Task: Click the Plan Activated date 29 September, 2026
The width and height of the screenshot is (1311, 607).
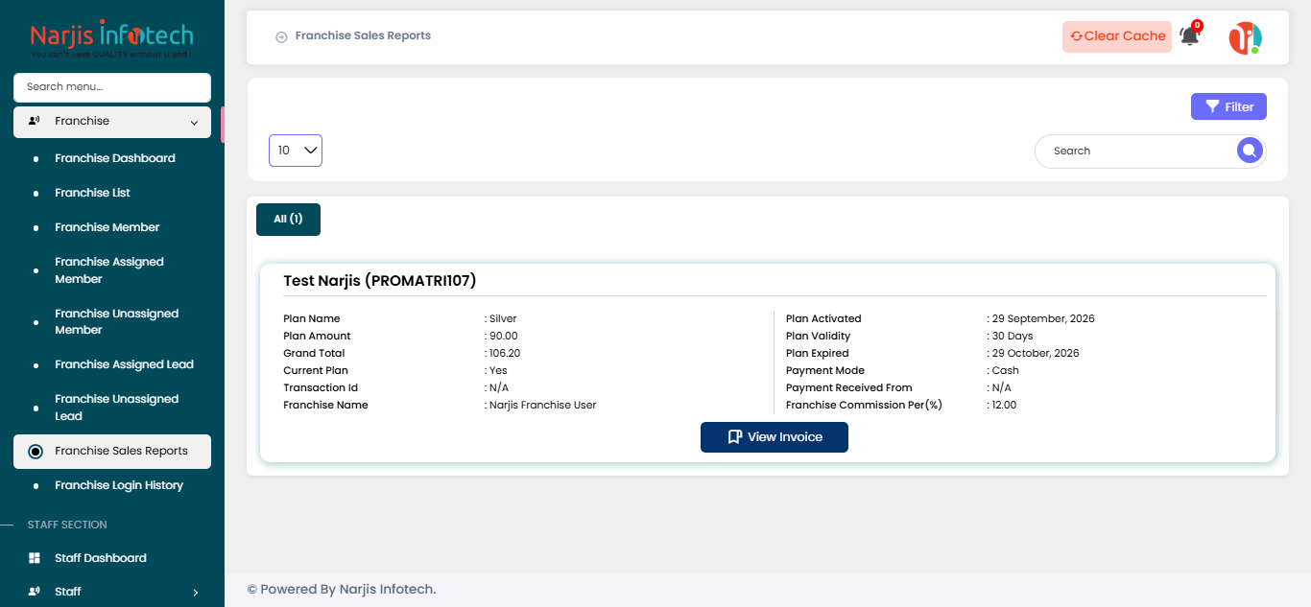Action: [1043, 318]
